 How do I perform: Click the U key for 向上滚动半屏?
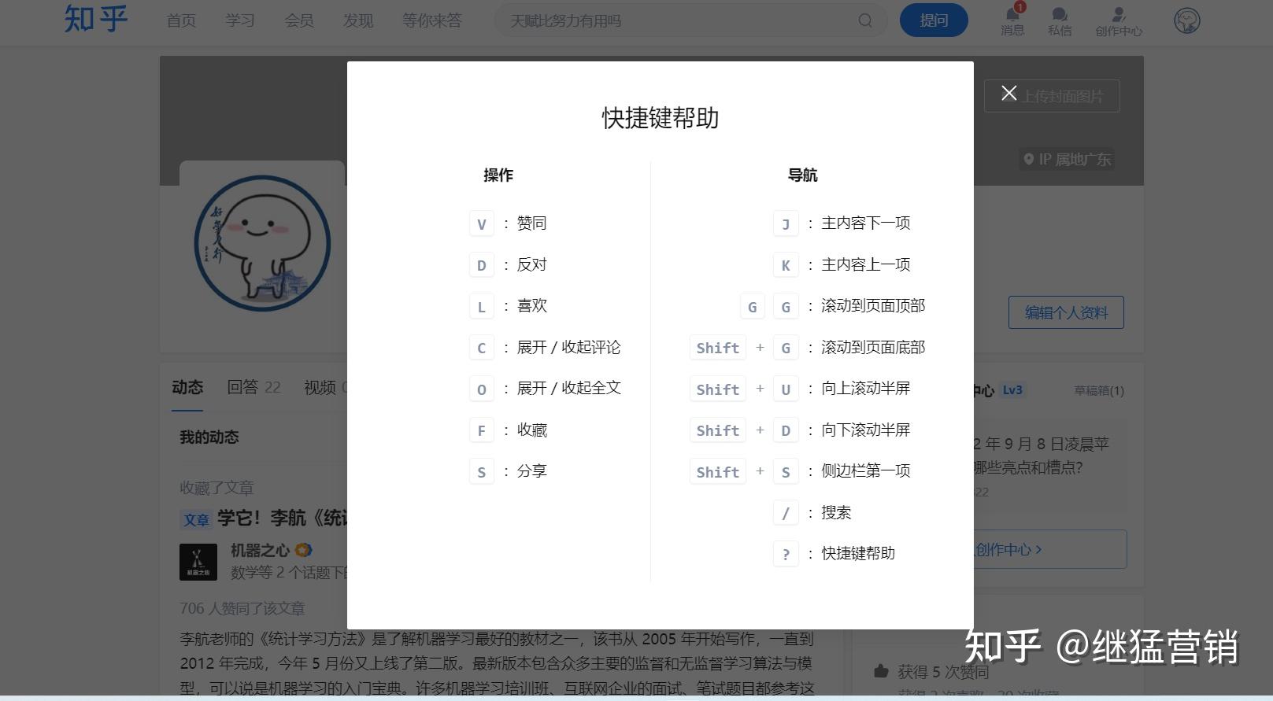tap(786, 389)
